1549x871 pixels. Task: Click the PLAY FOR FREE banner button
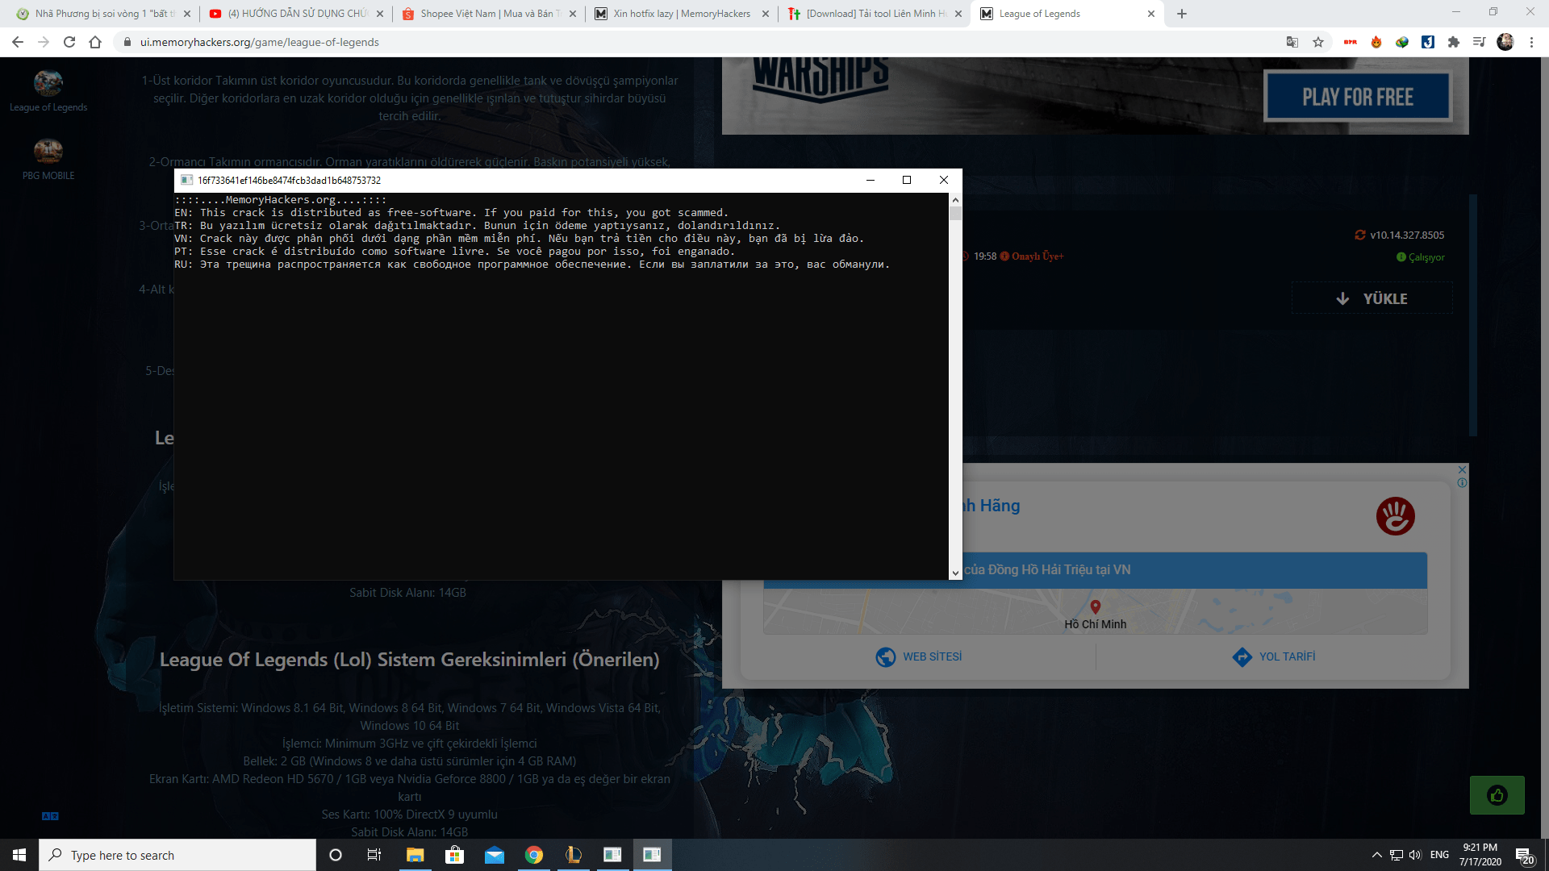[1358, 97]
